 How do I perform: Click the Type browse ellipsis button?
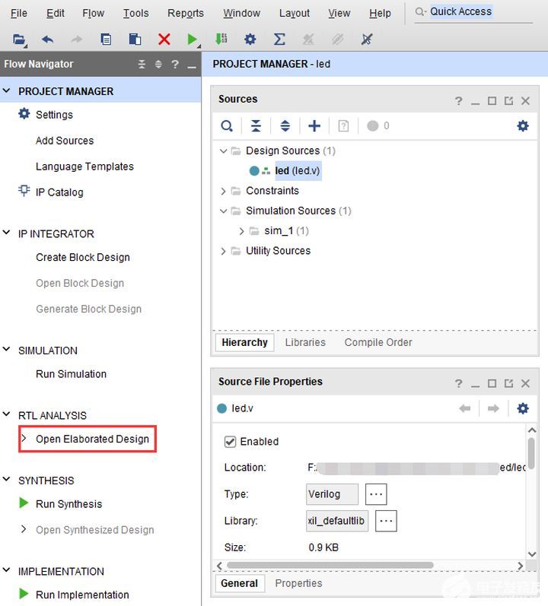(x=376, y=494)
